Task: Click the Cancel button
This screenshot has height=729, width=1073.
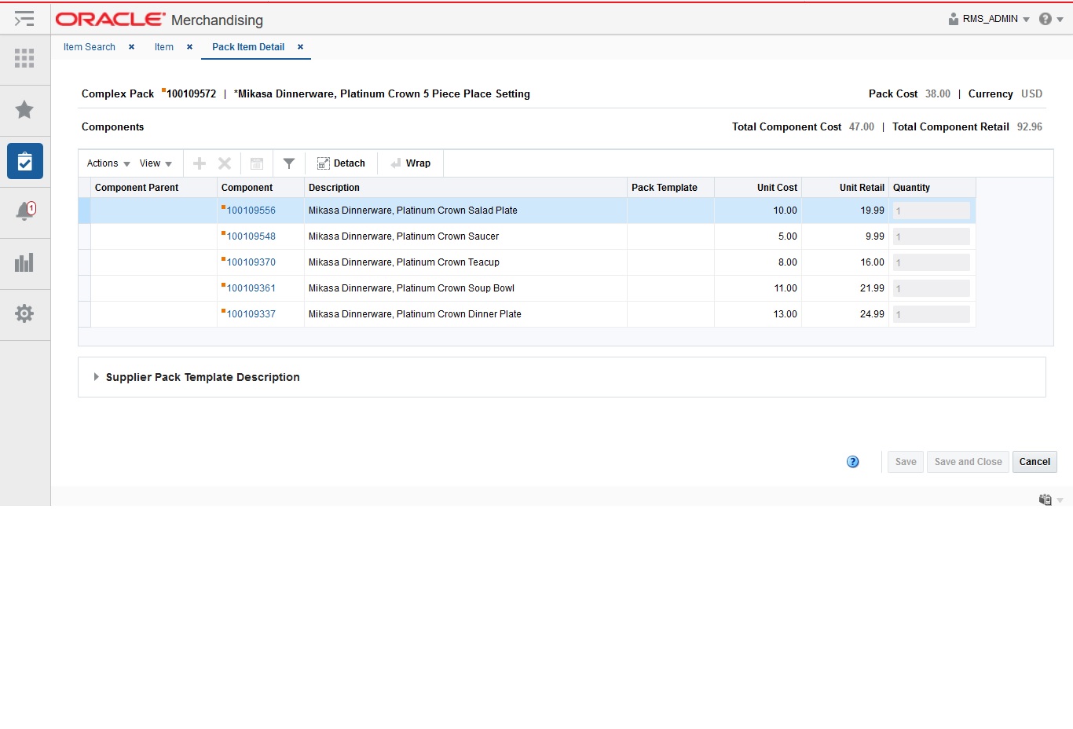Action: [1035, 462]
